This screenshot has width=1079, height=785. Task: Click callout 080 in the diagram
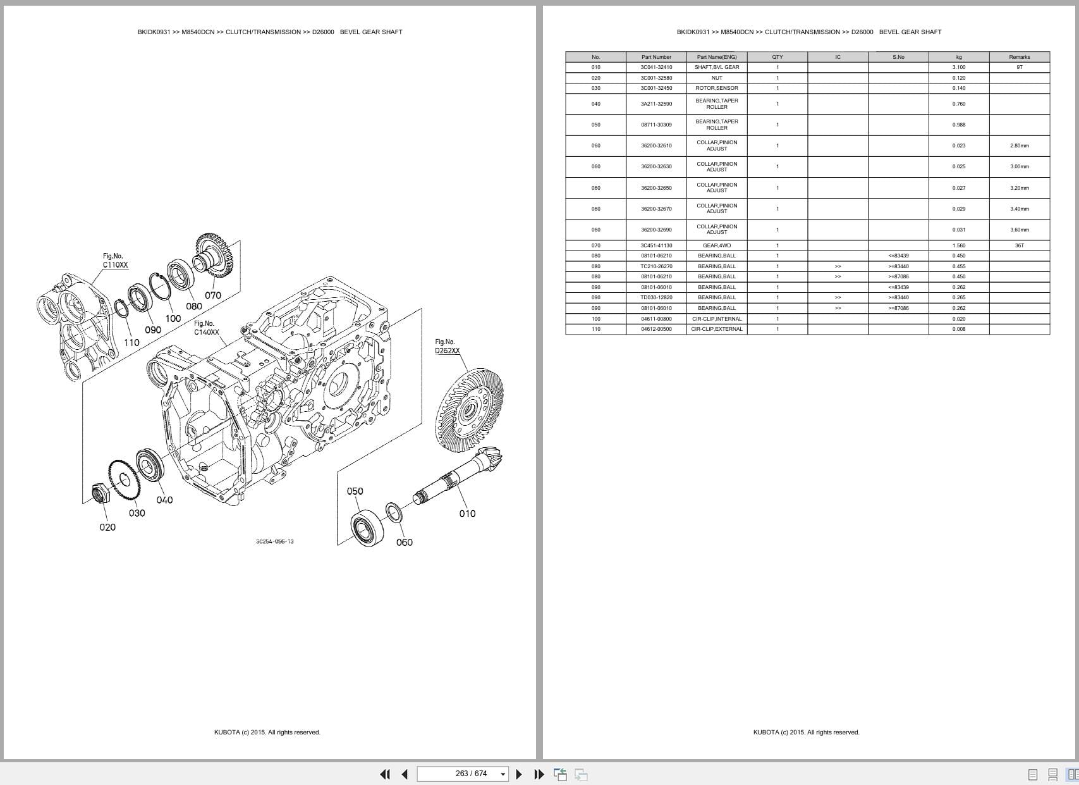click(194, 306)
